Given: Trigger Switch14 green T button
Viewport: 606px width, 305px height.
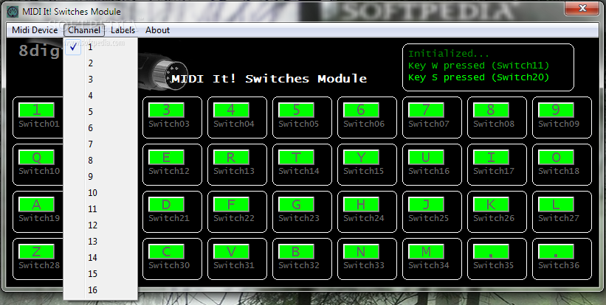Looking at the screenshot, I should click(296, 158).
